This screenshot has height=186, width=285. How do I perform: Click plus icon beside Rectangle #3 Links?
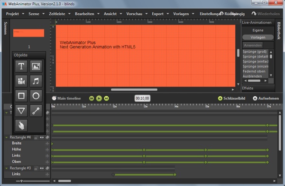[47, 175]
